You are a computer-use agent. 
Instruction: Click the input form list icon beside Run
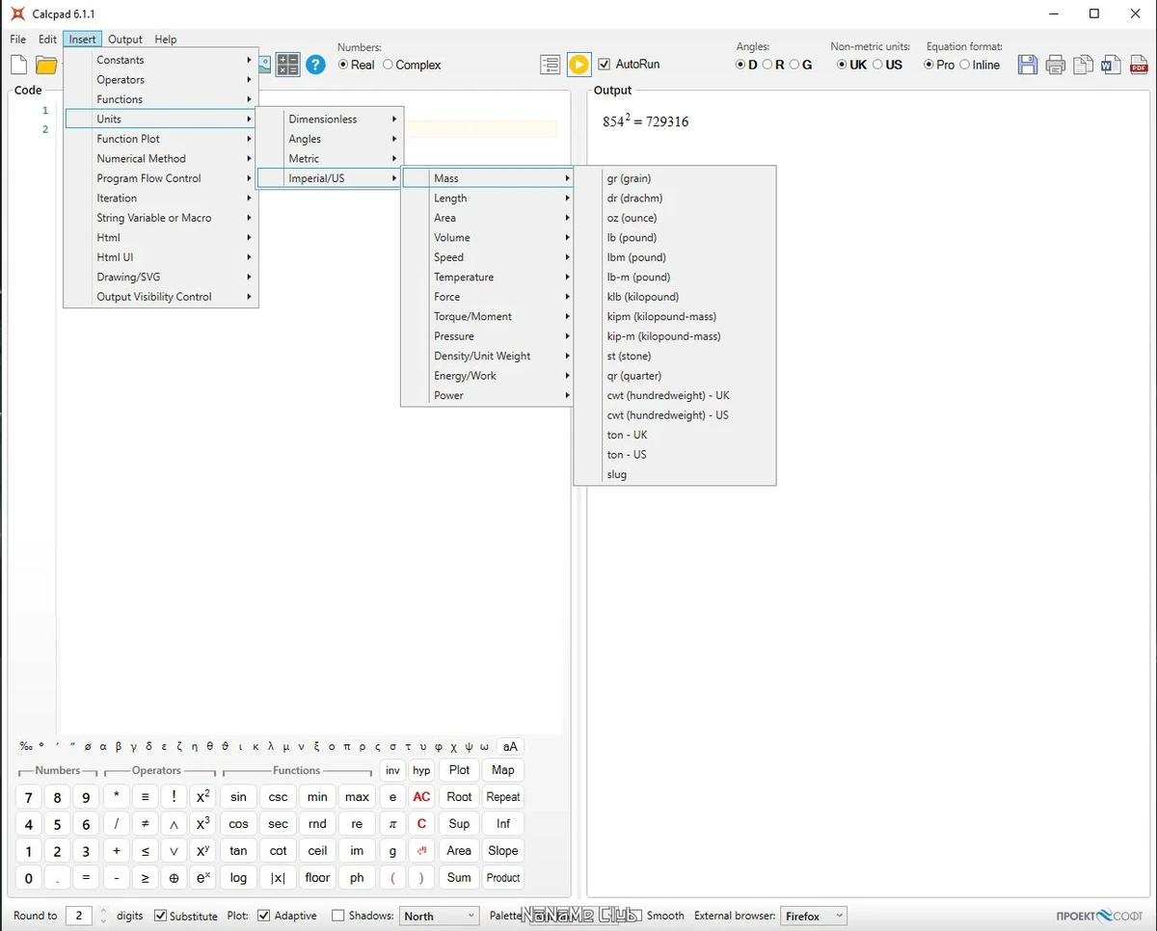[x=551, y=65]
